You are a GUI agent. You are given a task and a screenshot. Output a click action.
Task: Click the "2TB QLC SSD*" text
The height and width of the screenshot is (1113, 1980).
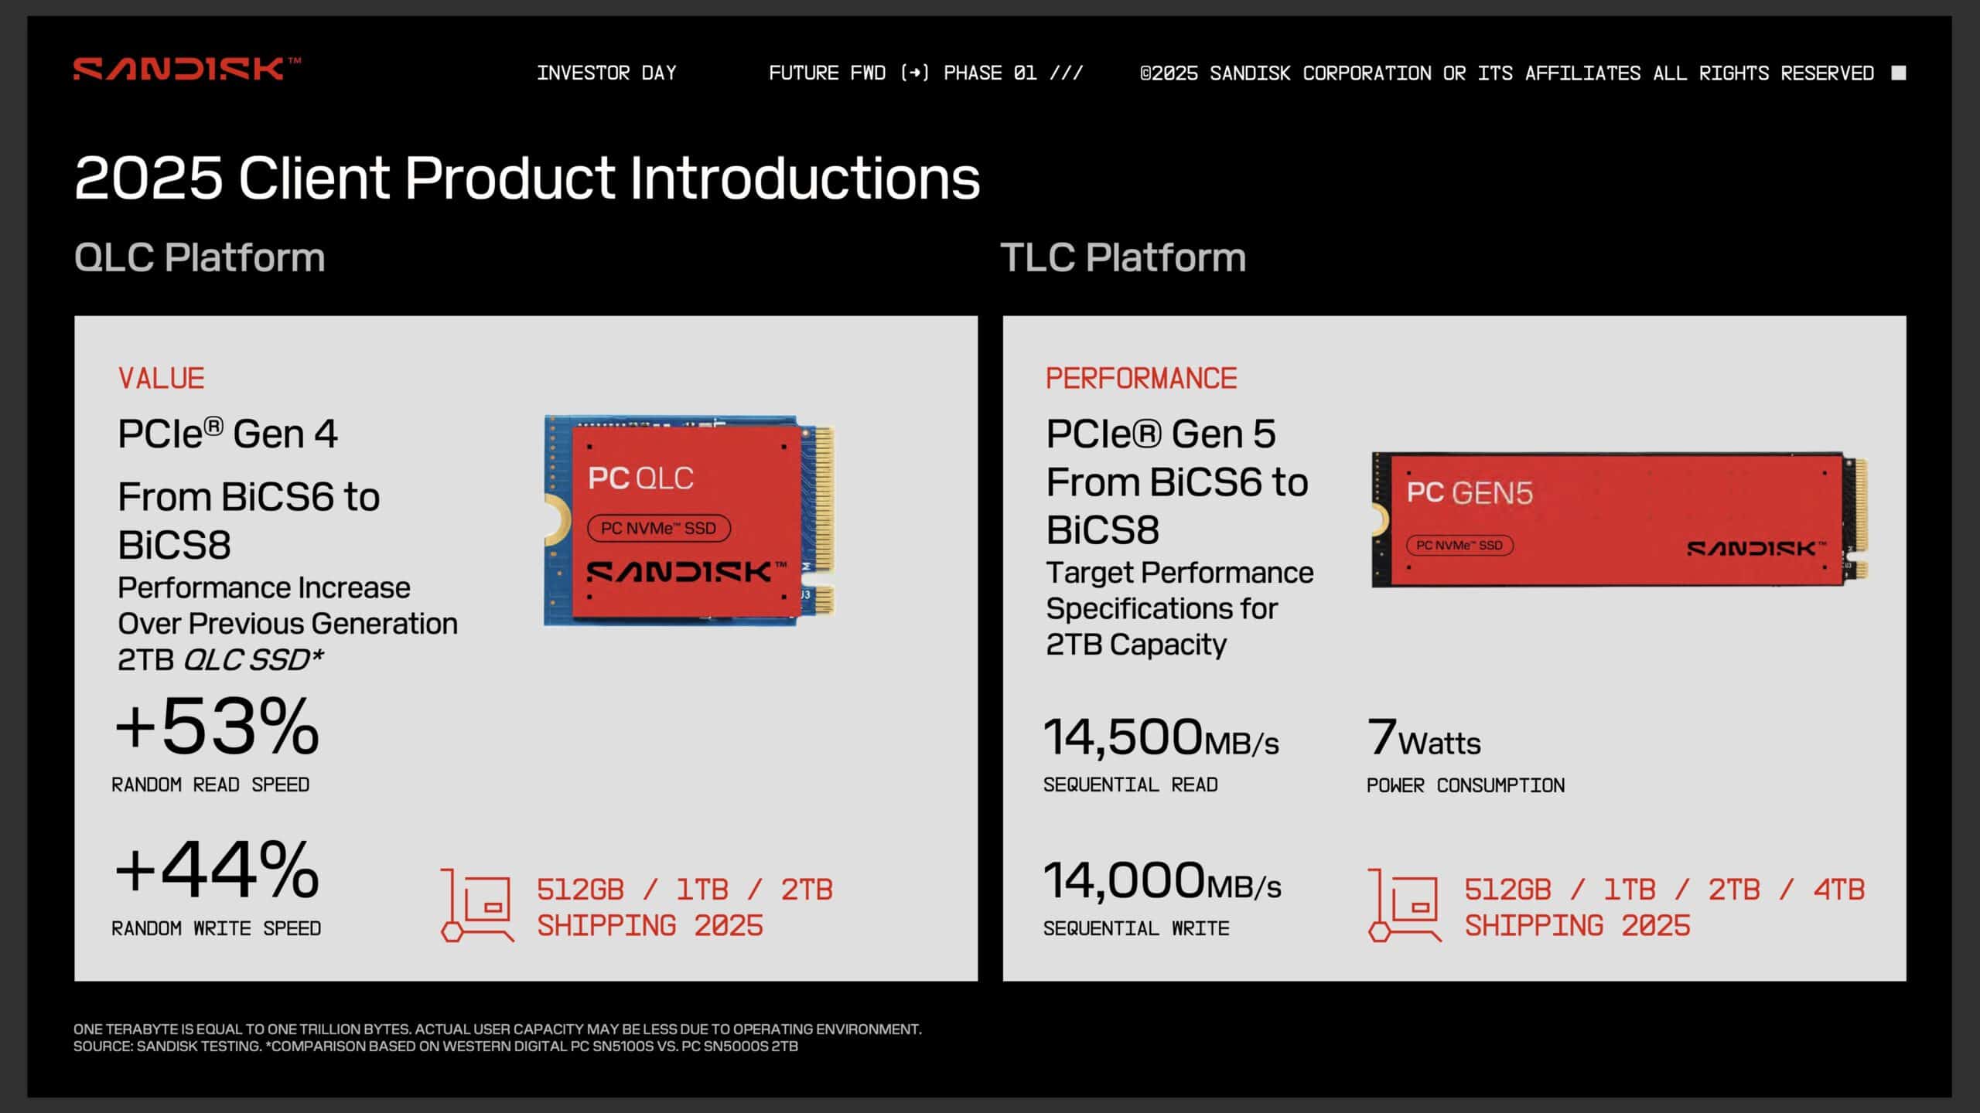point(220,659)
